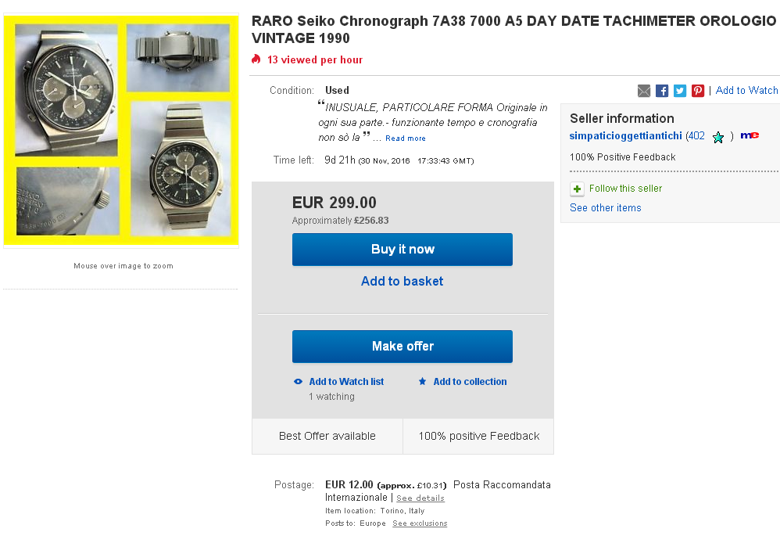This screenshot has width=780, height=536.
Task: Open seller simpaticioggettiantichi profile
Action: click(625, 136)
